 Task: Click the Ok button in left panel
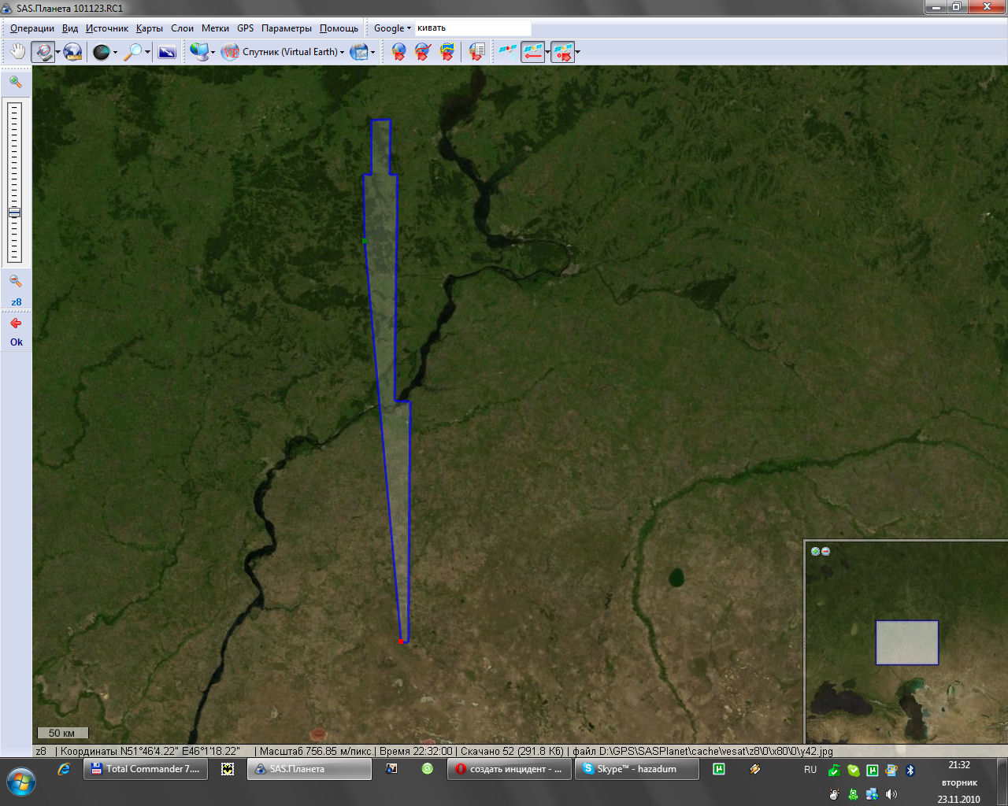click(x=16, y=342)
